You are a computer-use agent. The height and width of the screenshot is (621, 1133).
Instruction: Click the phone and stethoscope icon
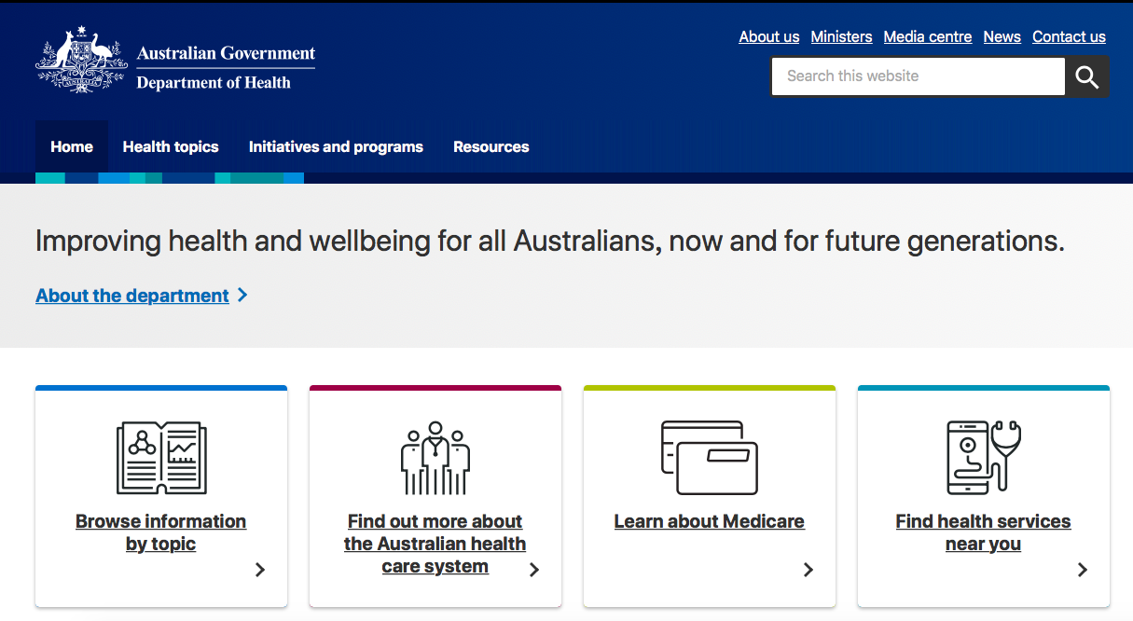(x=983, y=457)
